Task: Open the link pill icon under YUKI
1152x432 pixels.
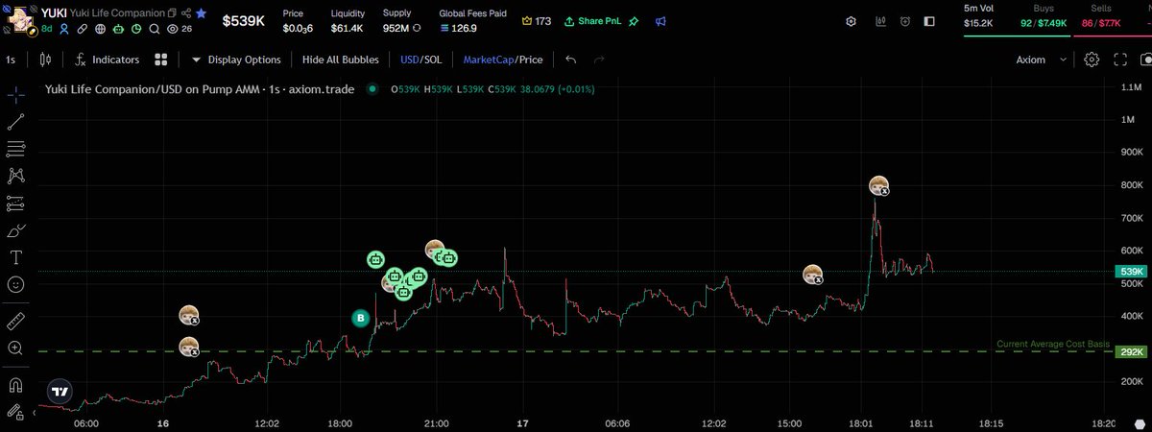Action: [83, 29]
